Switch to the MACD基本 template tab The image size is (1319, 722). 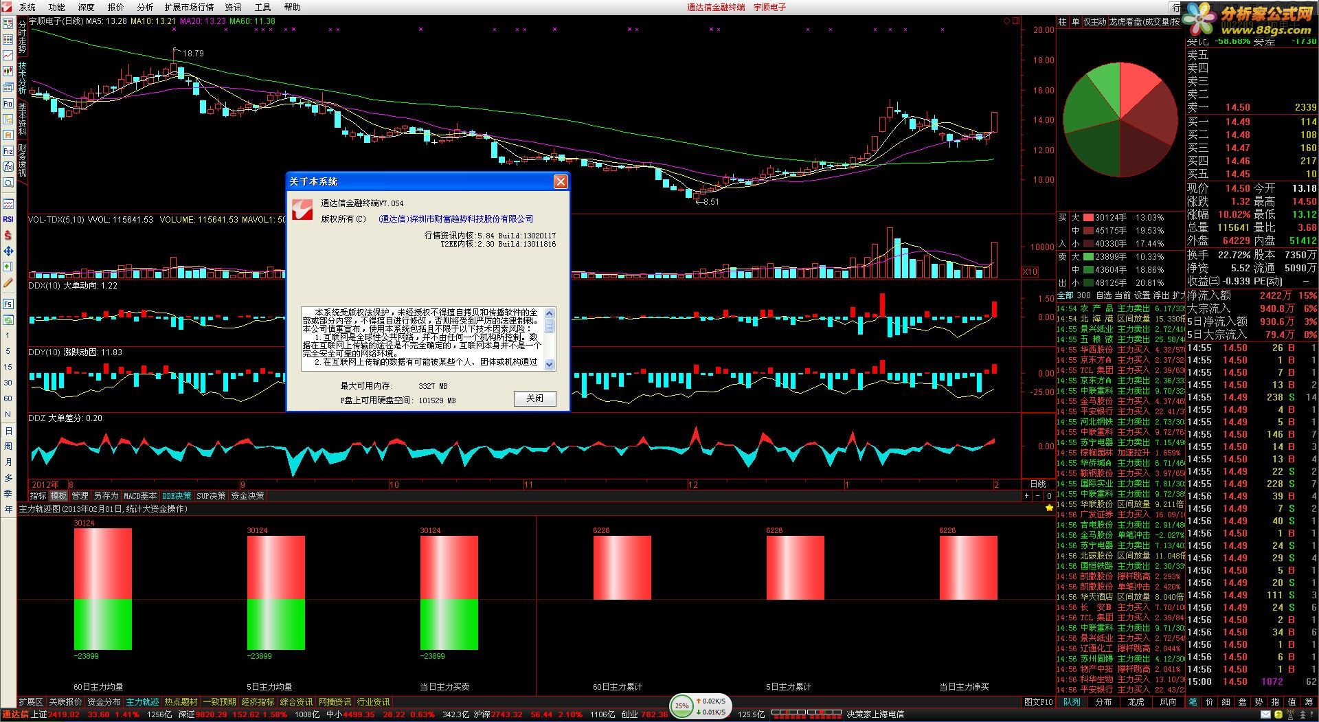140,496
